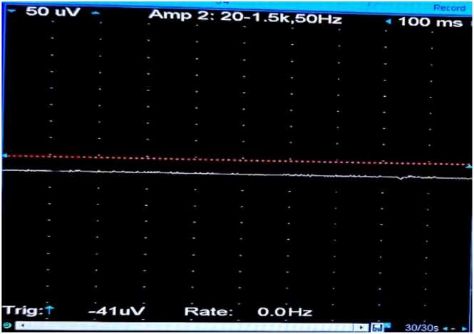
Task: Click the small marker right of 50 uV
Action: pyautogui.click(x=96, y=13)
